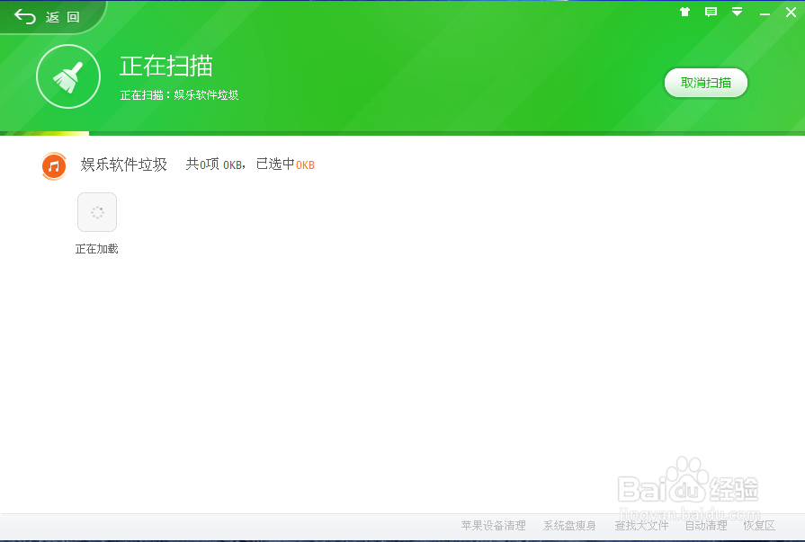Open 自动清理 link
The width and height of the screenshot is (805, 542).
(706, 526)
